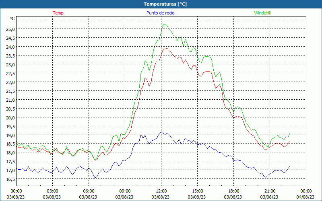Click the 18,0 value on the y-axis
Image resolution: width=322 pixels, height=201 pixels.
(x=10, y=153)
